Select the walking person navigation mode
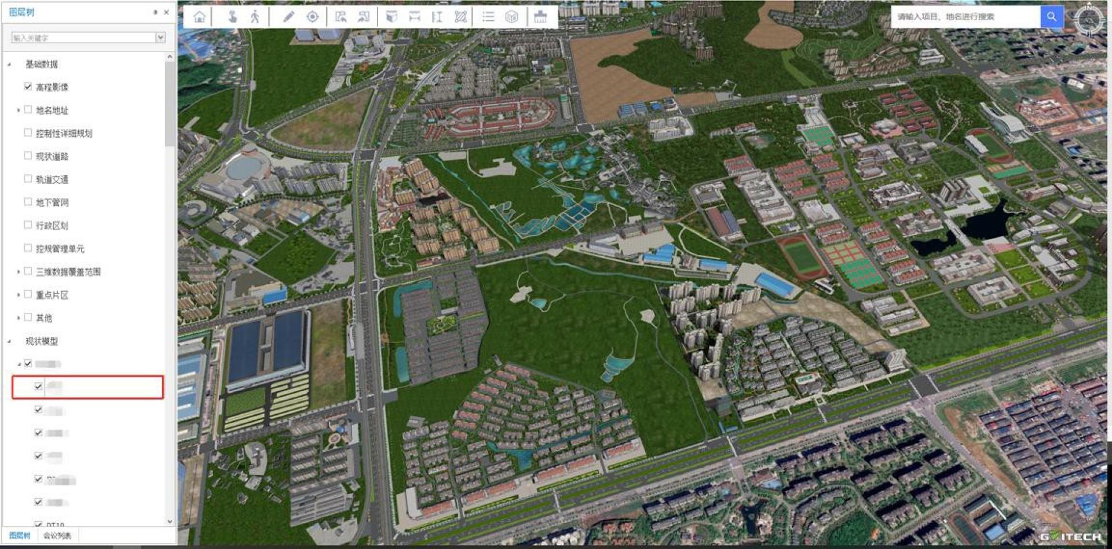1112x549 pixels. 255,17
